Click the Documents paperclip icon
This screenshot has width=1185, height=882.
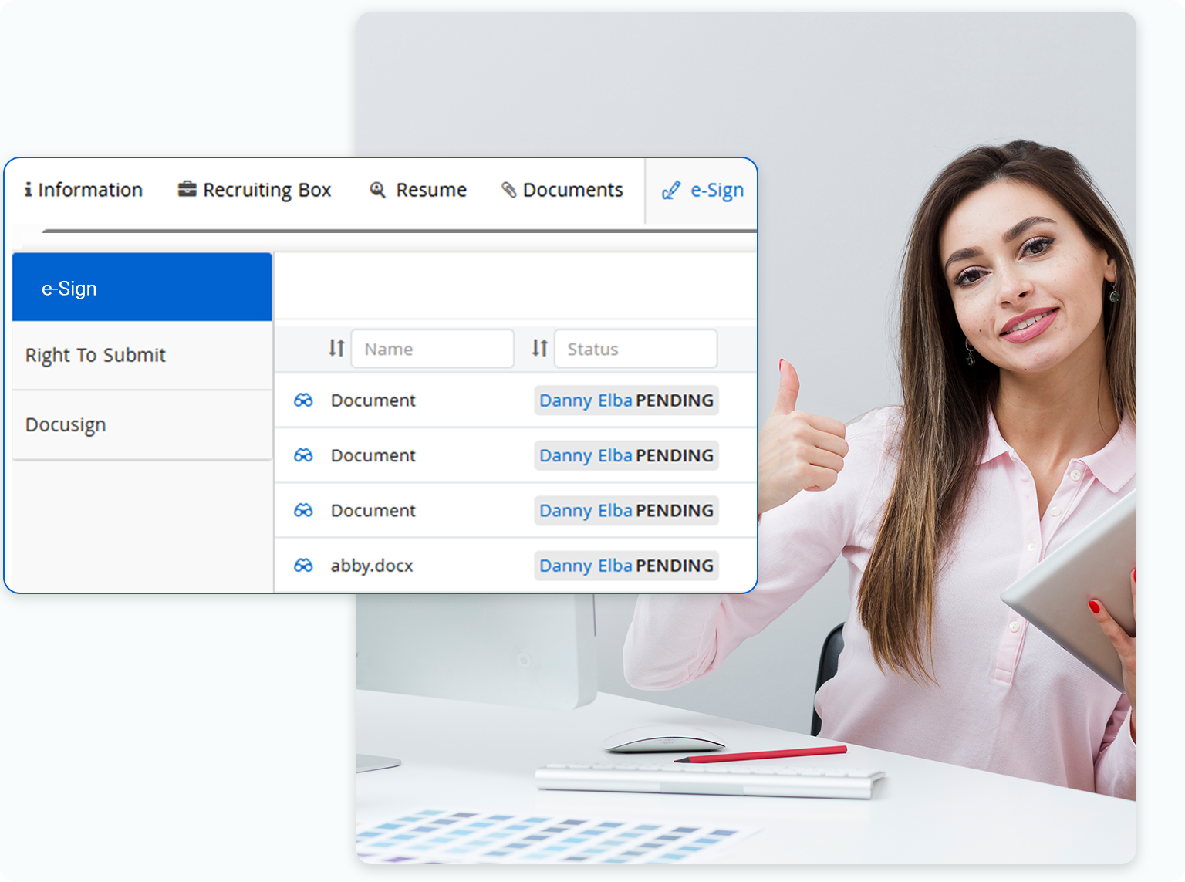tap(509, 190)
